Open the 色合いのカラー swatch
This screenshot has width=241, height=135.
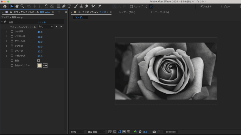coord(40,65)
